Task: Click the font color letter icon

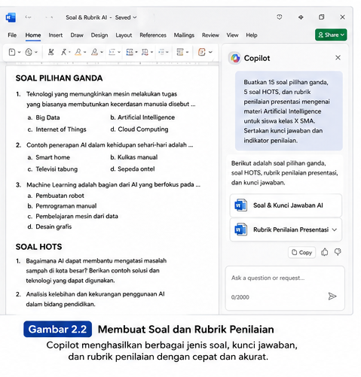Action: pyautogui.click(x=94, y=52)
